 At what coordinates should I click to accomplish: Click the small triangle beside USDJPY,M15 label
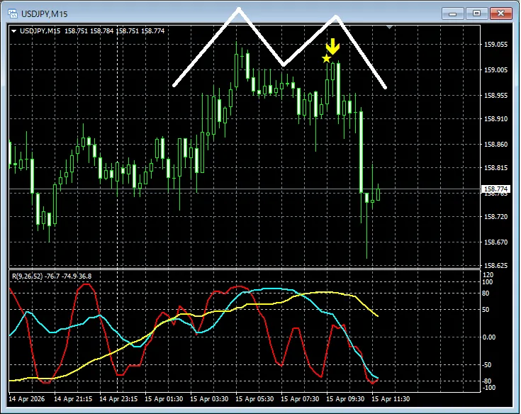13,30
